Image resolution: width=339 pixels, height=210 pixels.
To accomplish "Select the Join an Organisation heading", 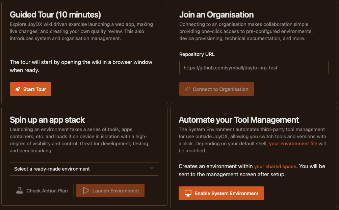I will (216, 15).
